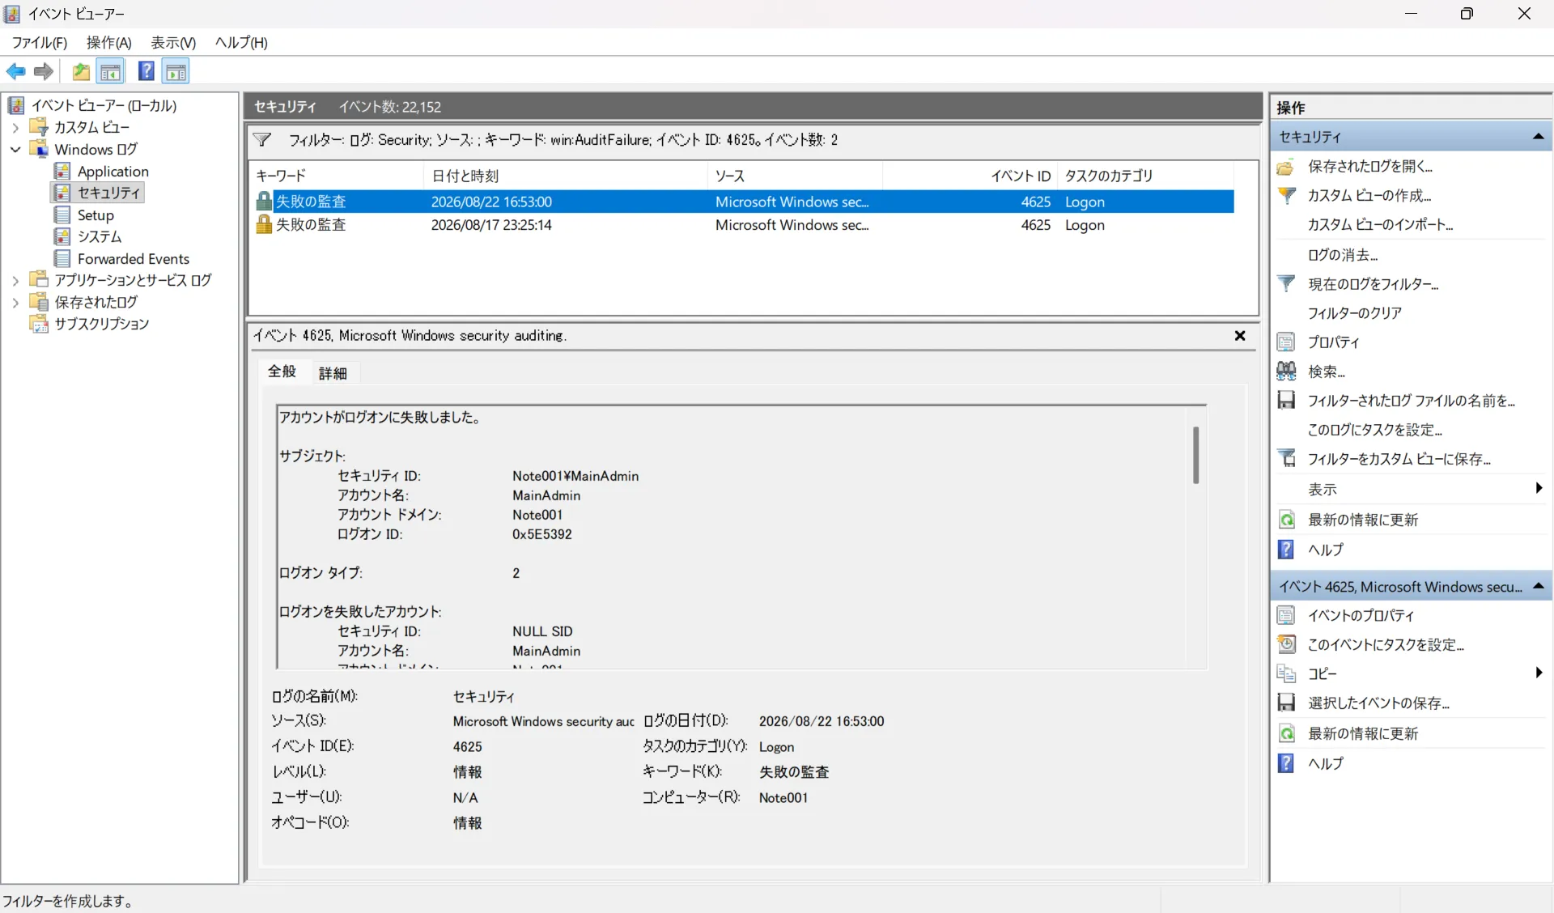Switch to the 全般 tab

[x=282, y=372]
